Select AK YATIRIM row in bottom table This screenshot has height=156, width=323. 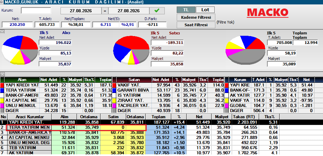(161, 153)
